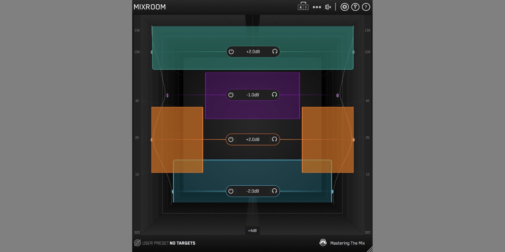The image size is (505, 252).
Task: Select the USER PRESET label
Action: tap(155, 243)
